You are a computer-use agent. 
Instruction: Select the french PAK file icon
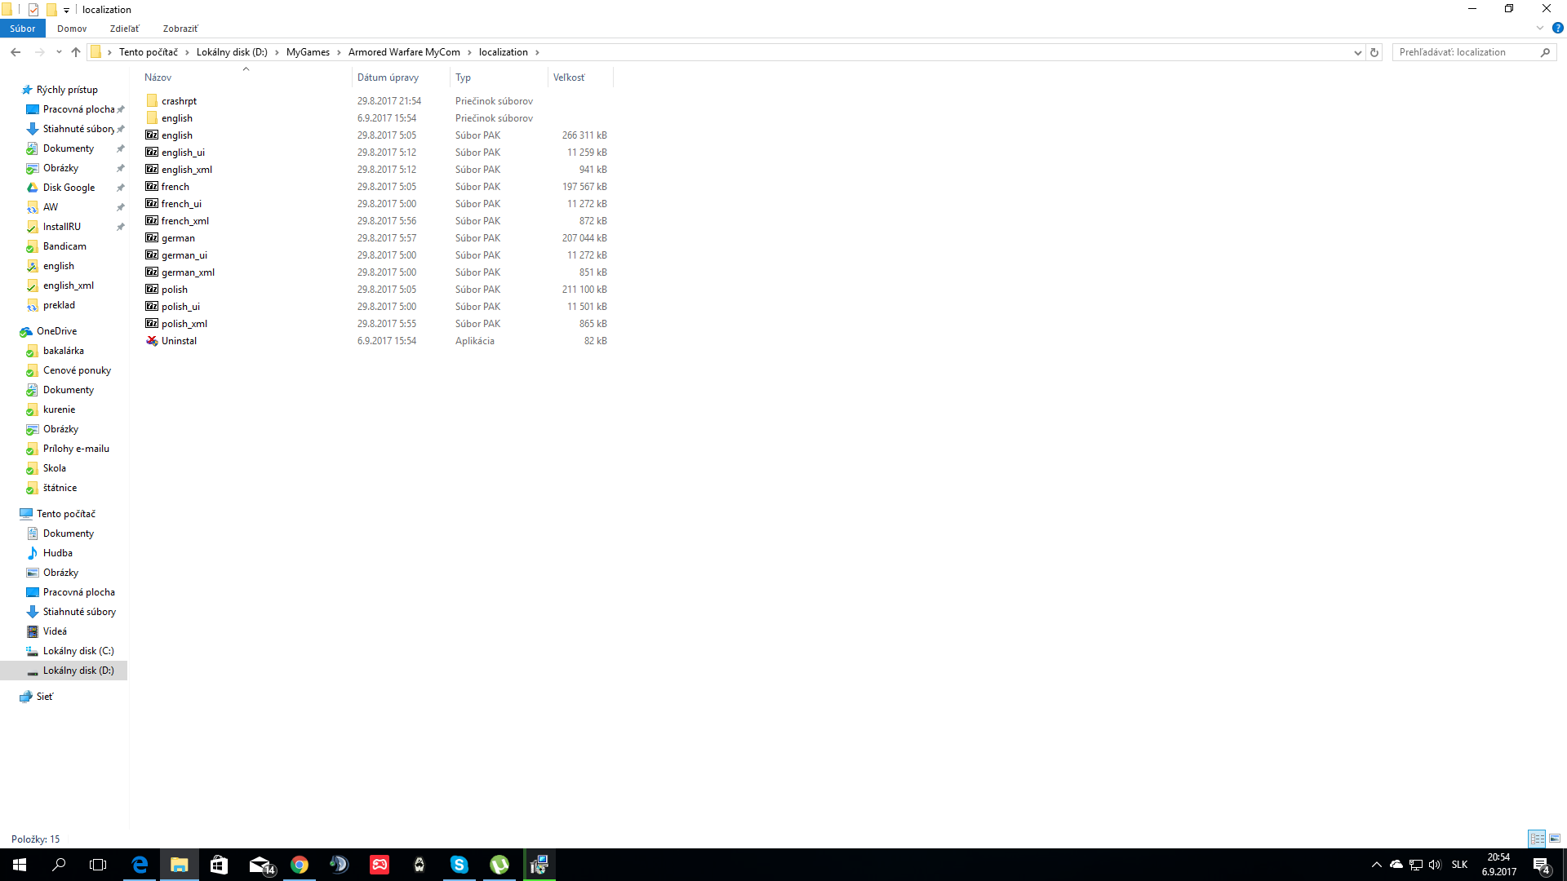pos(152,187)
